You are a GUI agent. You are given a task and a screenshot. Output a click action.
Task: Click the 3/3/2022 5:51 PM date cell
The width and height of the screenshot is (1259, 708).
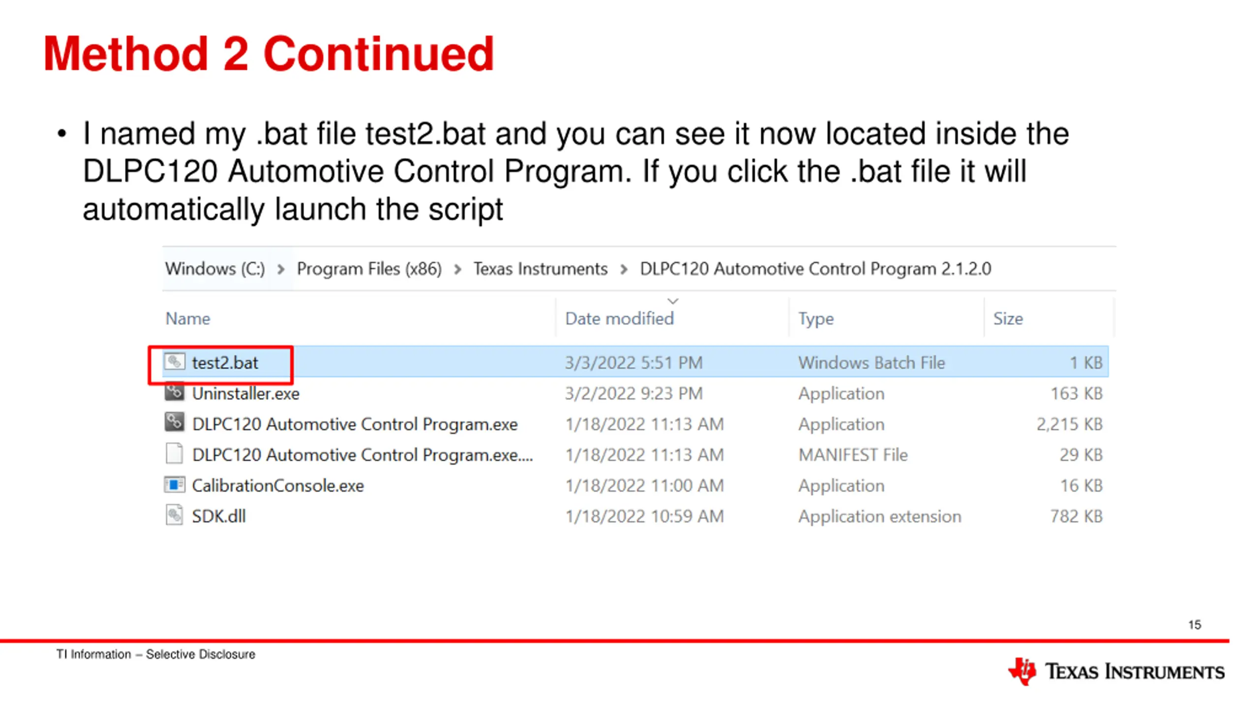coord(633,363)
